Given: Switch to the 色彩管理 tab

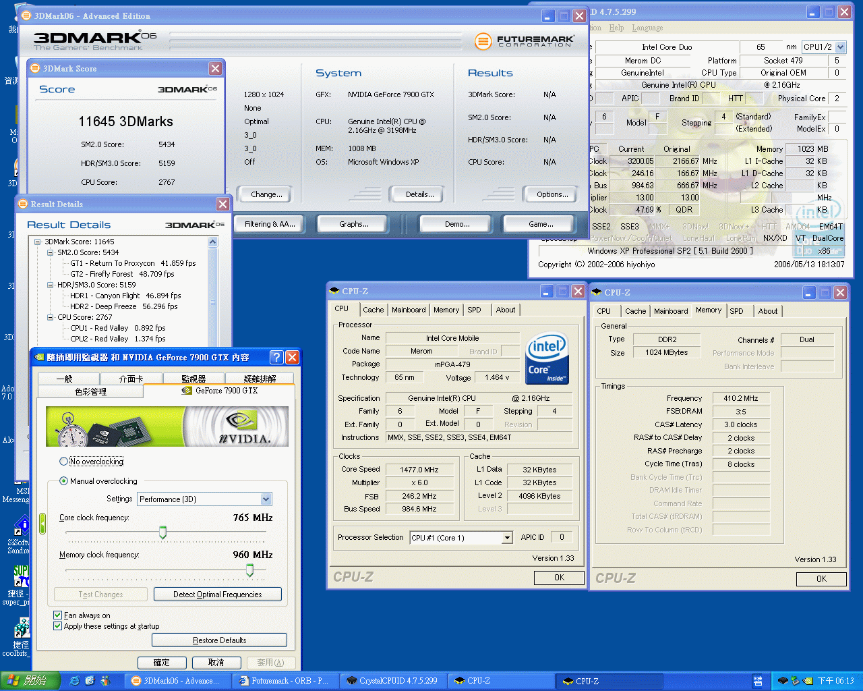Looking at the screenshot, I should pyautogui.click(x=90, y=391).
